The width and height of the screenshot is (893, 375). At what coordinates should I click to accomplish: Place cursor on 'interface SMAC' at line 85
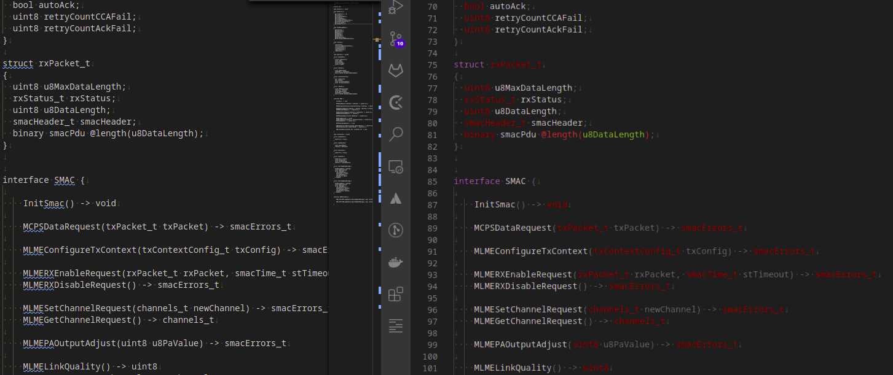[490, 182]
